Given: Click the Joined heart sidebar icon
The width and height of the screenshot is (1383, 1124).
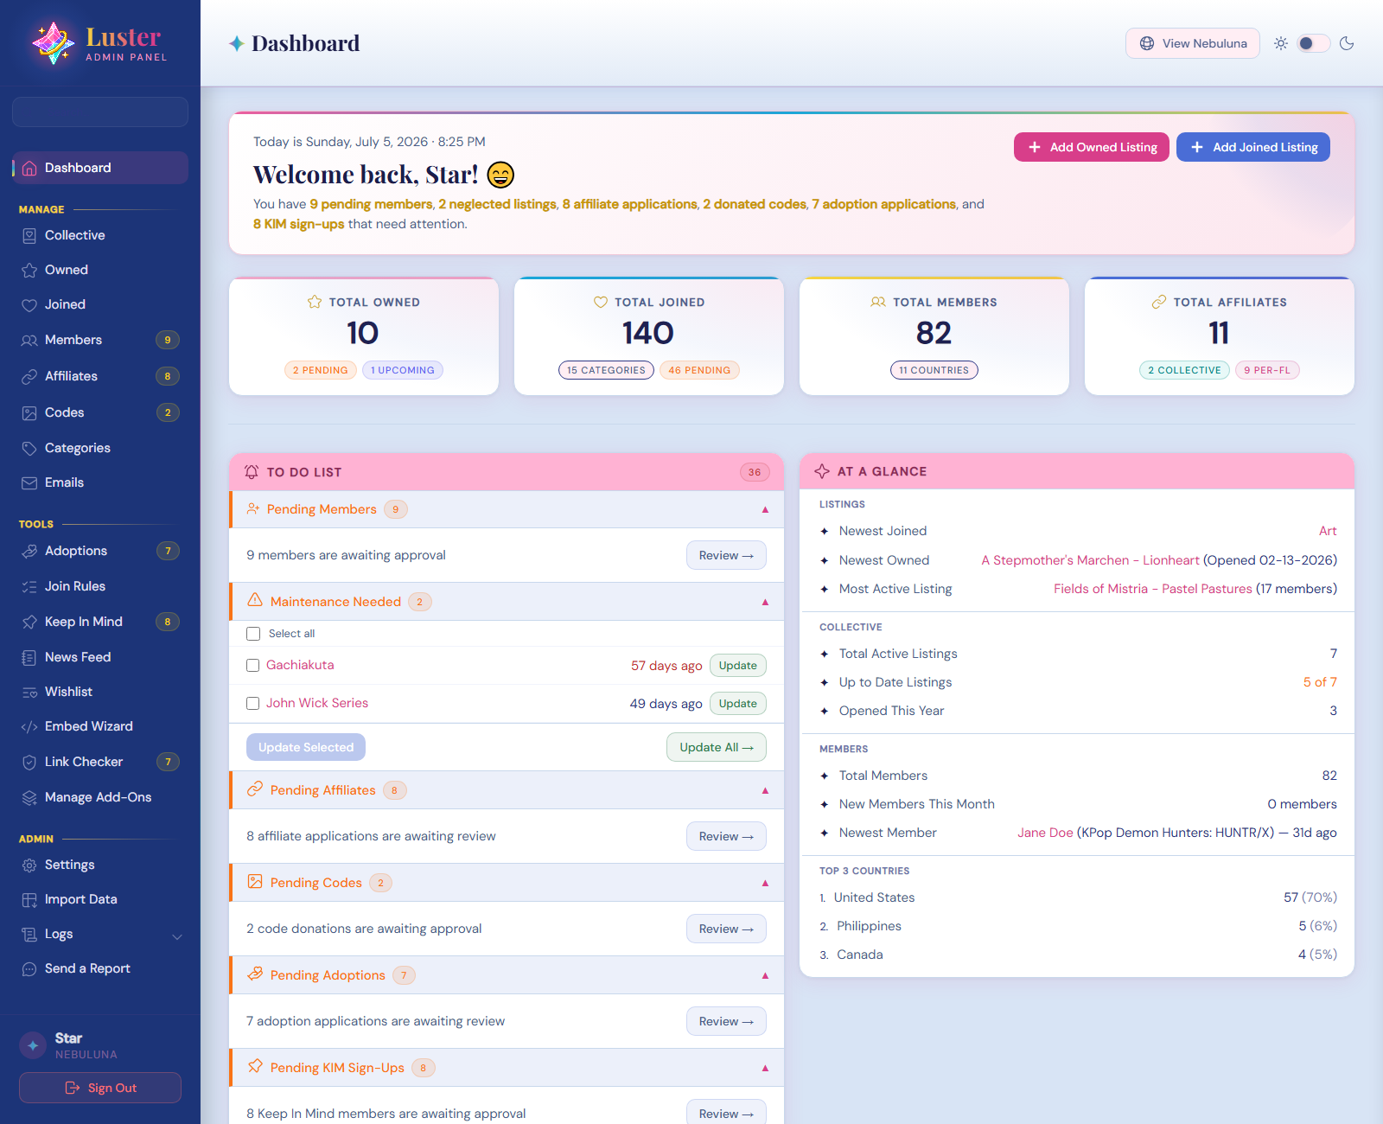Looking at the screenshot, I should pyautogui.click(x=29, y=304).
